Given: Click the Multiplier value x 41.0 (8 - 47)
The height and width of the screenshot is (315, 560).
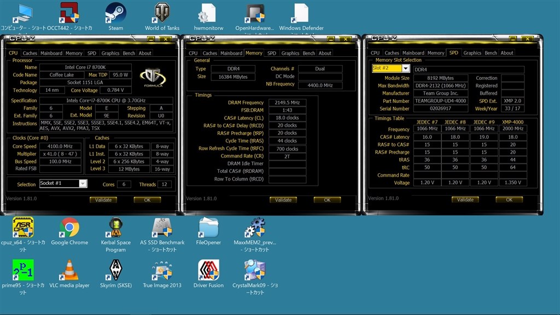Looking at the screenshot, I should tap(60, 154).
